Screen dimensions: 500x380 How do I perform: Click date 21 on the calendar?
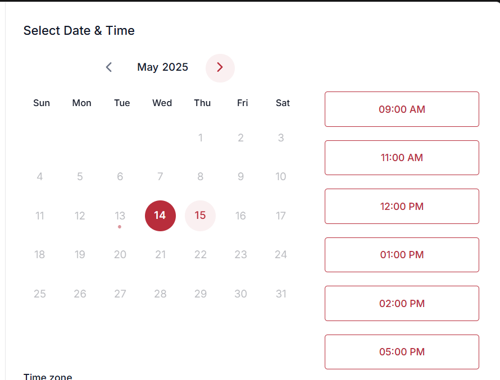point(161,255)
